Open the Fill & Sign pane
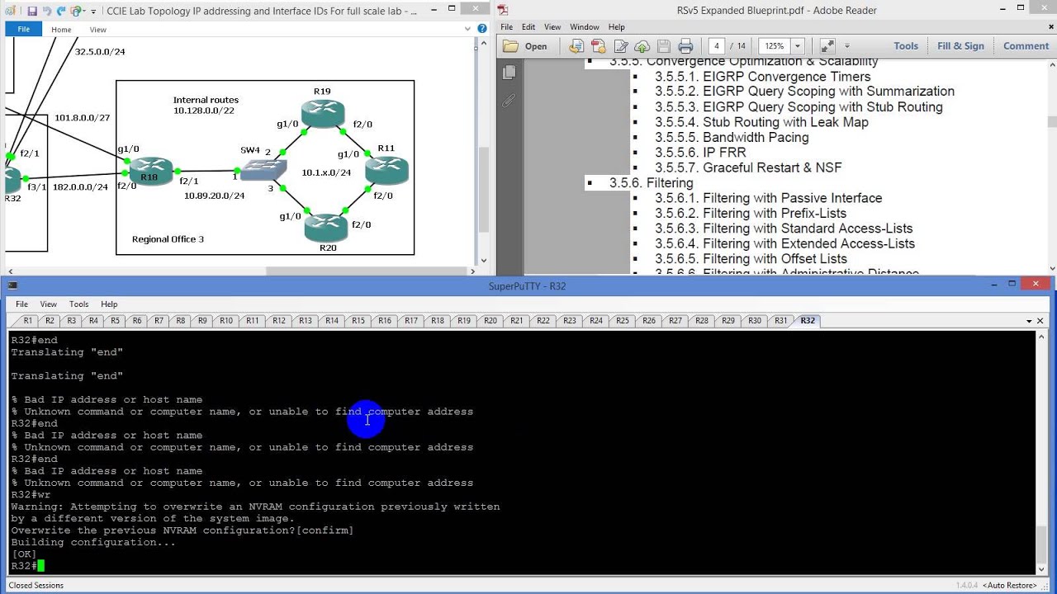This screenshot has height=594, width=1057. [x=960, y=46]
